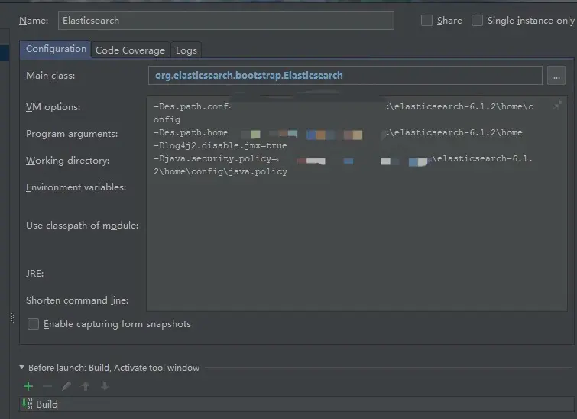Remove before-launch task with minus icon
The image size is (577, 419).
(x=47, y=386)
